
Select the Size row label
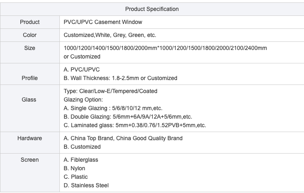point(30,48)
